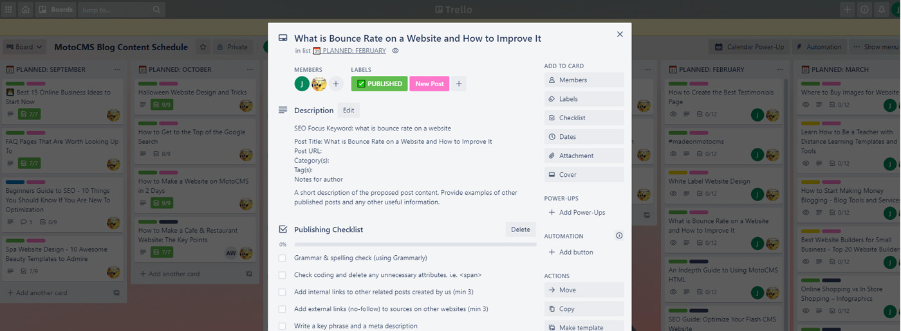Close the card dialog with X
The height and width of the screenshot is (331, 901).
tap(620, 35)
